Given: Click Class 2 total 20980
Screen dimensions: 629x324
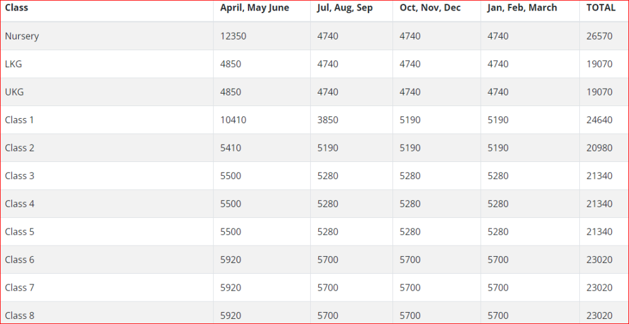Looking at the screenshot, I should 599,148.
